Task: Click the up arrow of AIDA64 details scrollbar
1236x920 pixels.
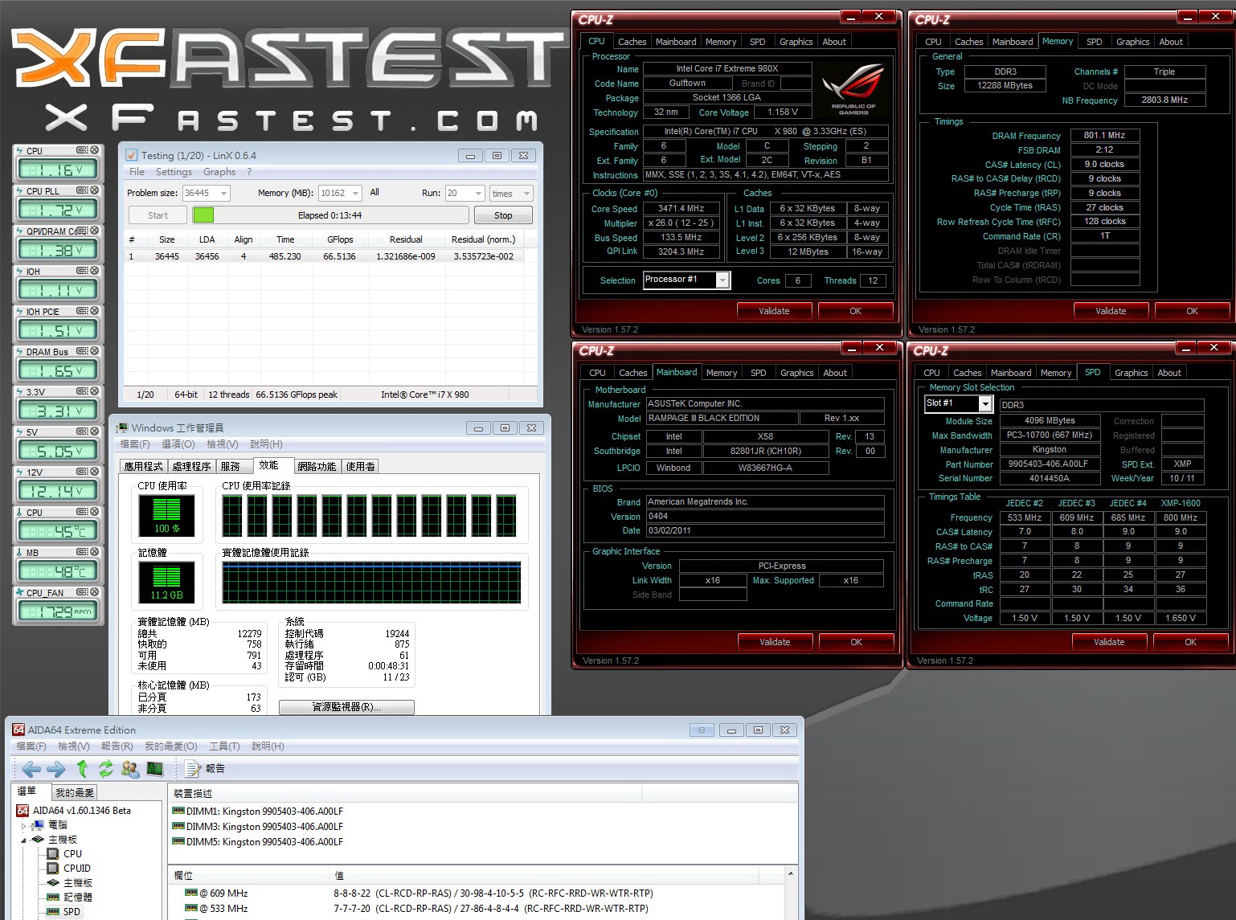Action: pos(791,874)
